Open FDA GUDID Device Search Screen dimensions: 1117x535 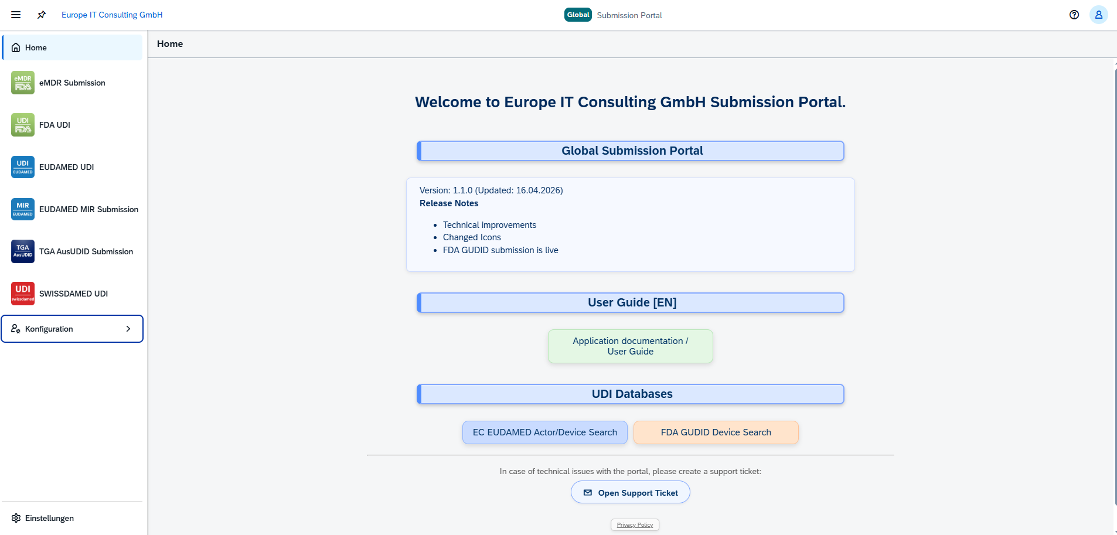716,432
